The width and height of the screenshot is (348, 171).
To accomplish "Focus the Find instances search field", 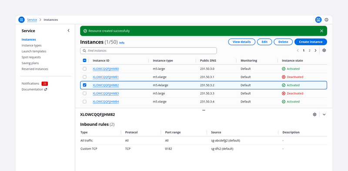I will pyautogui.click(x=148, y=51).
